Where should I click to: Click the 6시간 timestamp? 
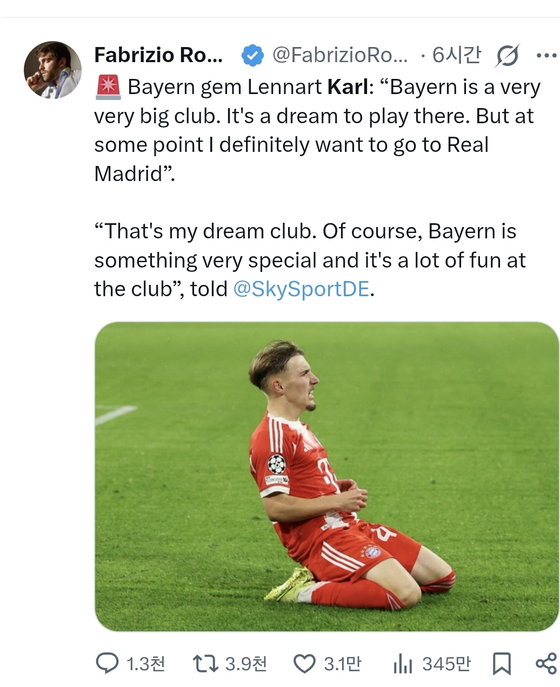(x=456, y=55)
